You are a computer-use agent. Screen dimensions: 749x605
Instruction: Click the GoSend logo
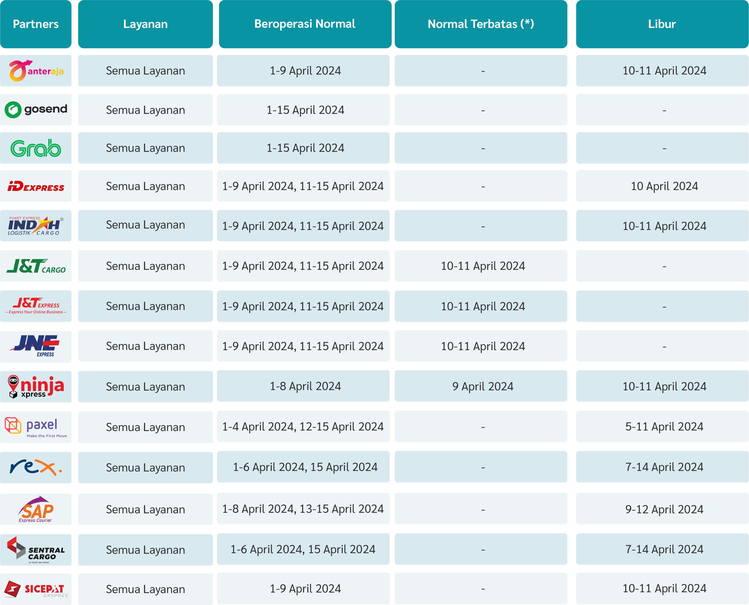coord(35,110)
